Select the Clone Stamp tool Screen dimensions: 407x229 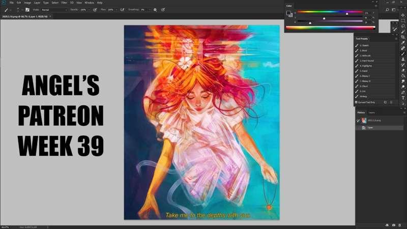point(403,59)
